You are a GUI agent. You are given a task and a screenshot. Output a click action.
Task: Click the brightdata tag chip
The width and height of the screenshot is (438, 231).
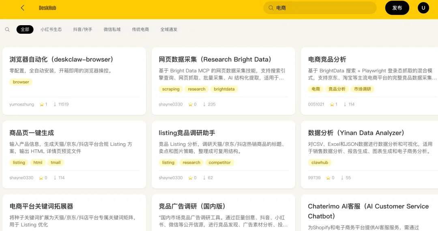(x=224, y=89)
